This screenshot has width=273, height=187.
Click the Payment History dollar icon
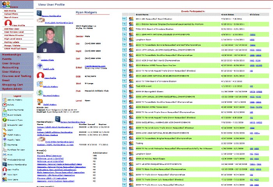click(40, 93)
